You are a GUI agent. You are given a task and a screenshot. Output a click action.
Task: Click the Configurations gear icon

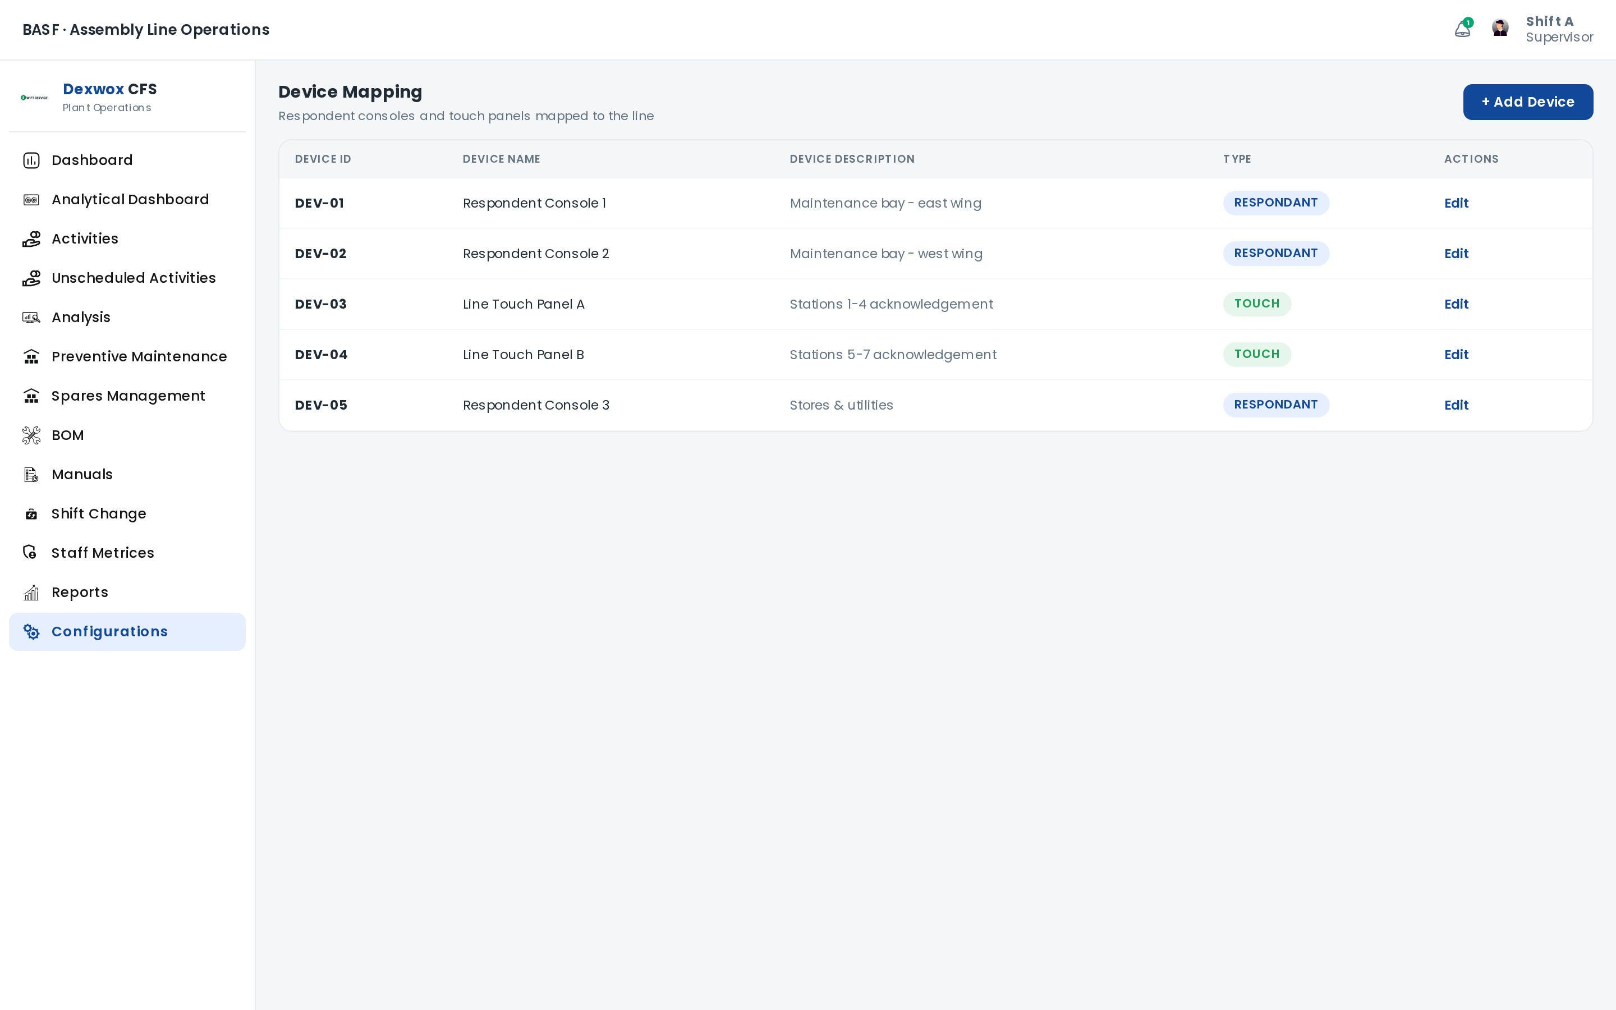(x=31, y=632)
